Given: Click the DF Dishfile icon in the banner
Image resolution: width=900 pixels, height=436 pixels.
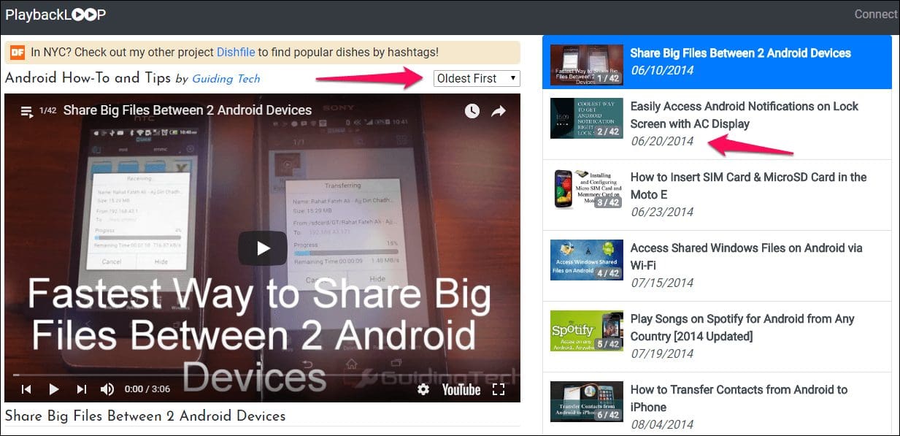Looking at the screenshot, I should tap(16, 51).
